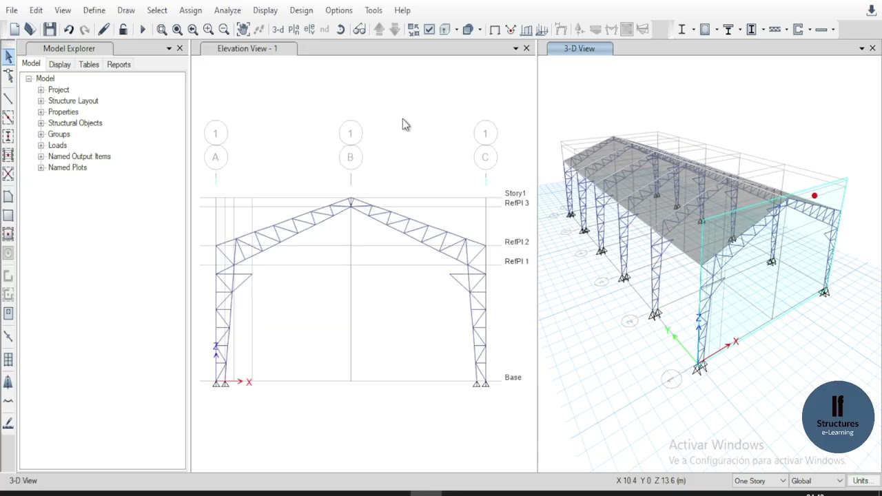Select the Draw Beam/Column line tool
The width and height of the screenshot is (882, 496).
(8, 99)
